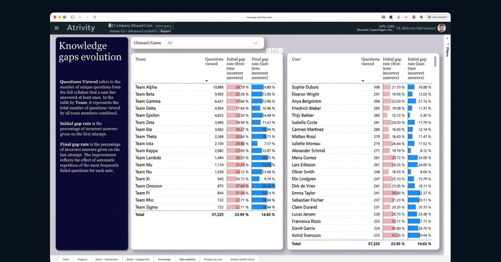Image resolution: width=501 pixels, height=262 pixels.
Task: Select the Maria Gomez row
Action: pyautogui.click(x=362, y=158)
